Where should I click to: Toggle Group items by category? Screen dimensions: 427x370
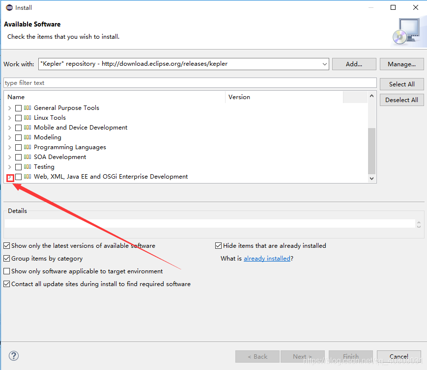tap(7, 259)
